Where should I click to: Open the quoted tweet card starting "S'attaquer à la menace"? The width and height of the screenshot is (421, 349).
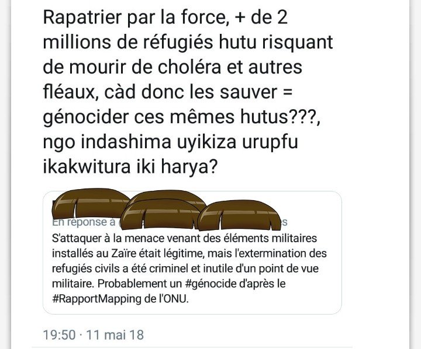point(192,253)
